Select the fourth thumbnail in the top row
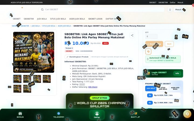The height and width of the screenshot is (121, 194). click(47, 79)
